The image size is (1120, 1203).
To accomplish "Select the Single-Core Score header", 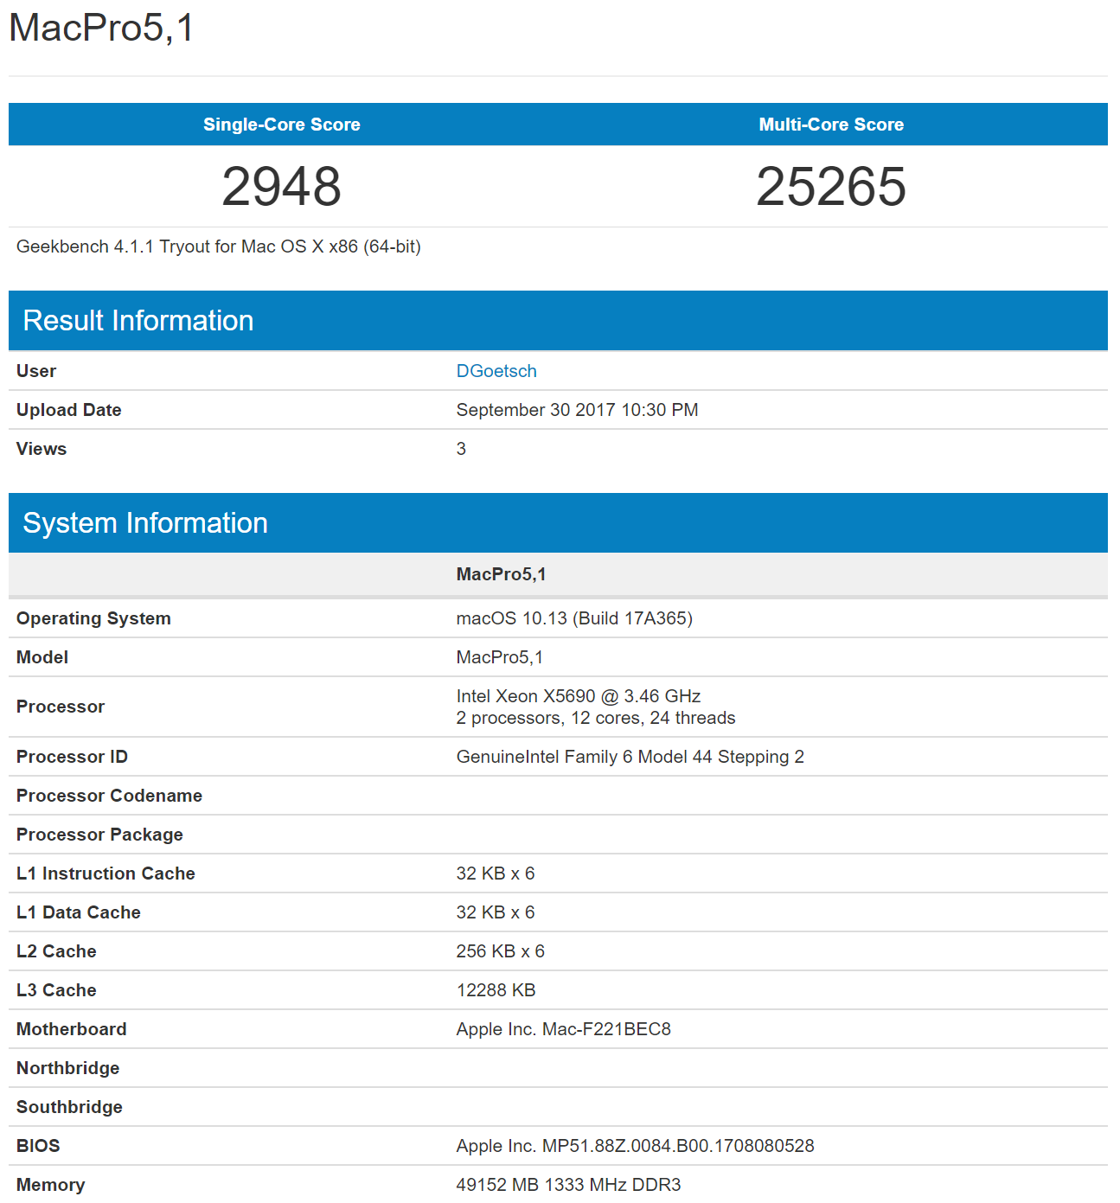I will pos(282,125).
